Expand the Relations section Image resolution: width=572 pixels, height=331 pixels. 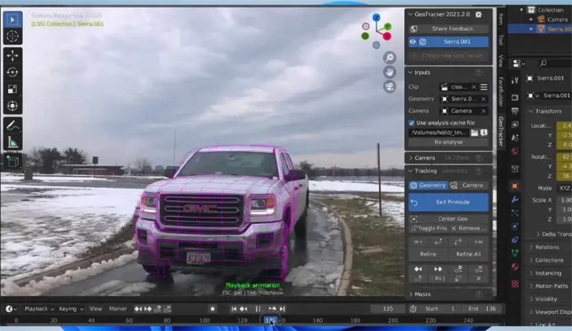[x=547, y=247]
